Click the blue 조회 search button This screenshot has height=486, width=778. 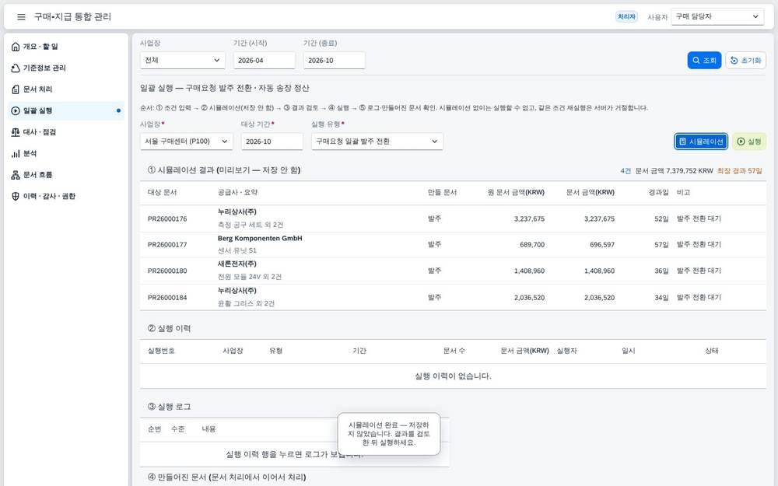[x=704, y=61]
